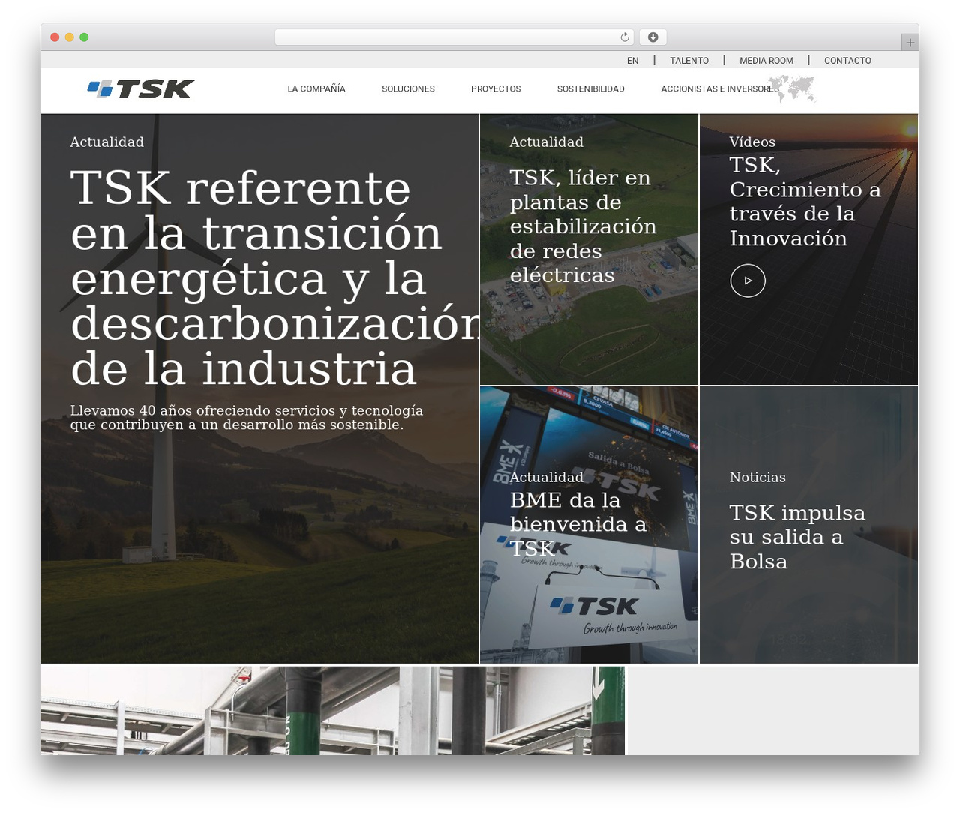Open a new browser tab with plus button
The height and width of the screenshot is (813, 960).
tap(910, 43)
